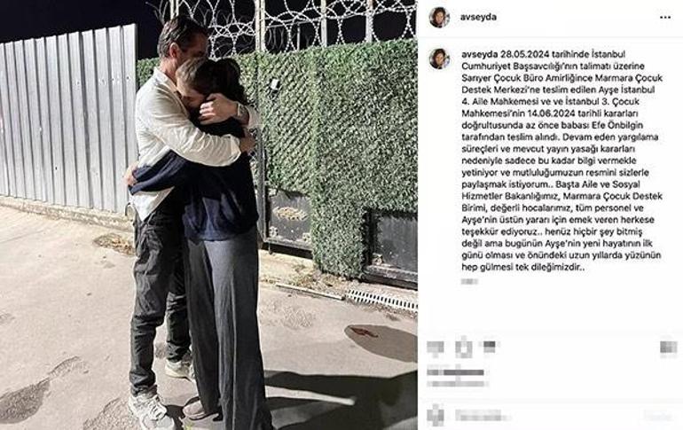Click the blurred post date line

click(456, 383)
